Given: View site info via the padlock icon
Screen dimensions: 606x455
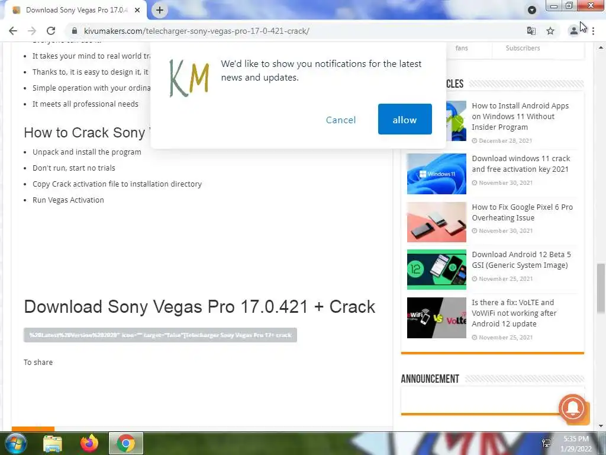Looking at the screenshot, I should click(75, 31).
